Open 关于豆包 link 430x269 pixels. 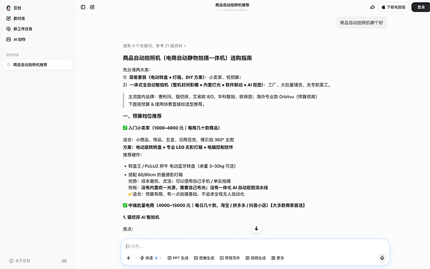point(20,261)
